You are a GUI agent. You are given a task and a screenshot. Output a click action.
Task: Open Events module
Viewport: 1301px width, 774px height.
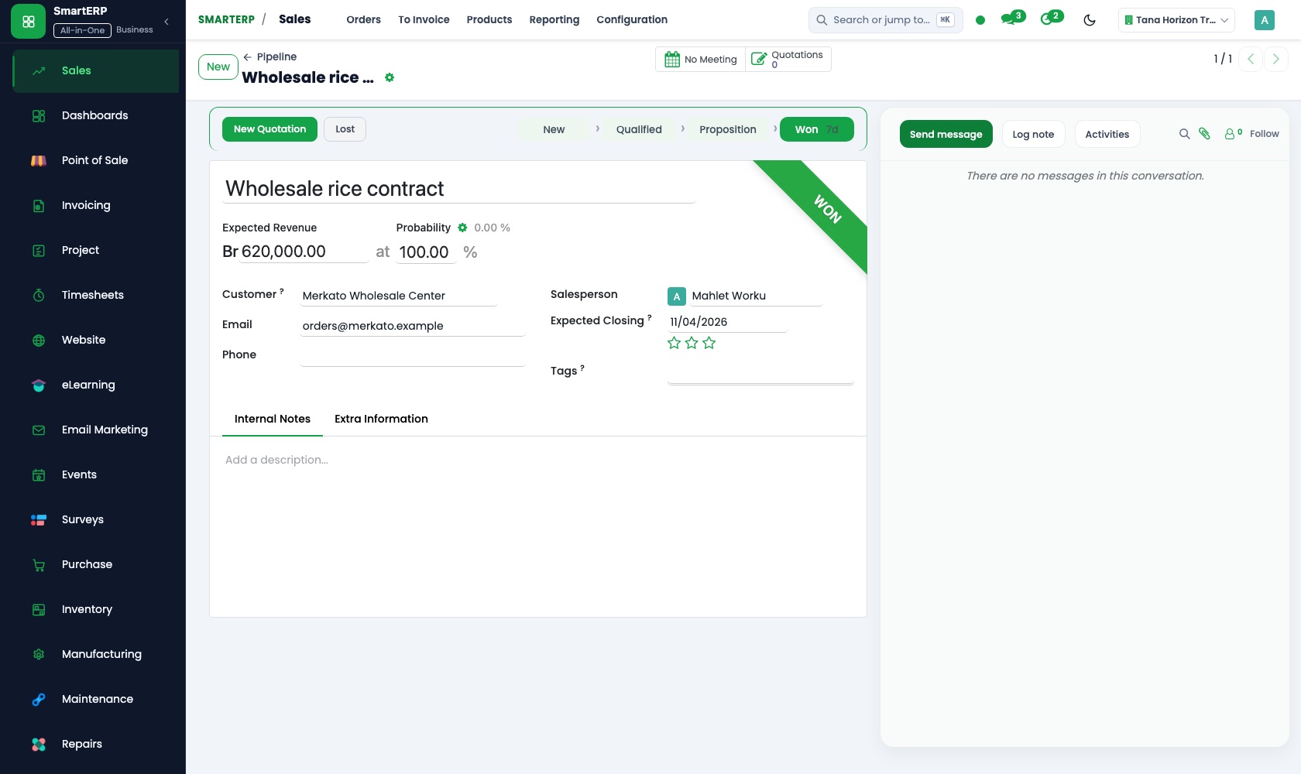(95, 474)
